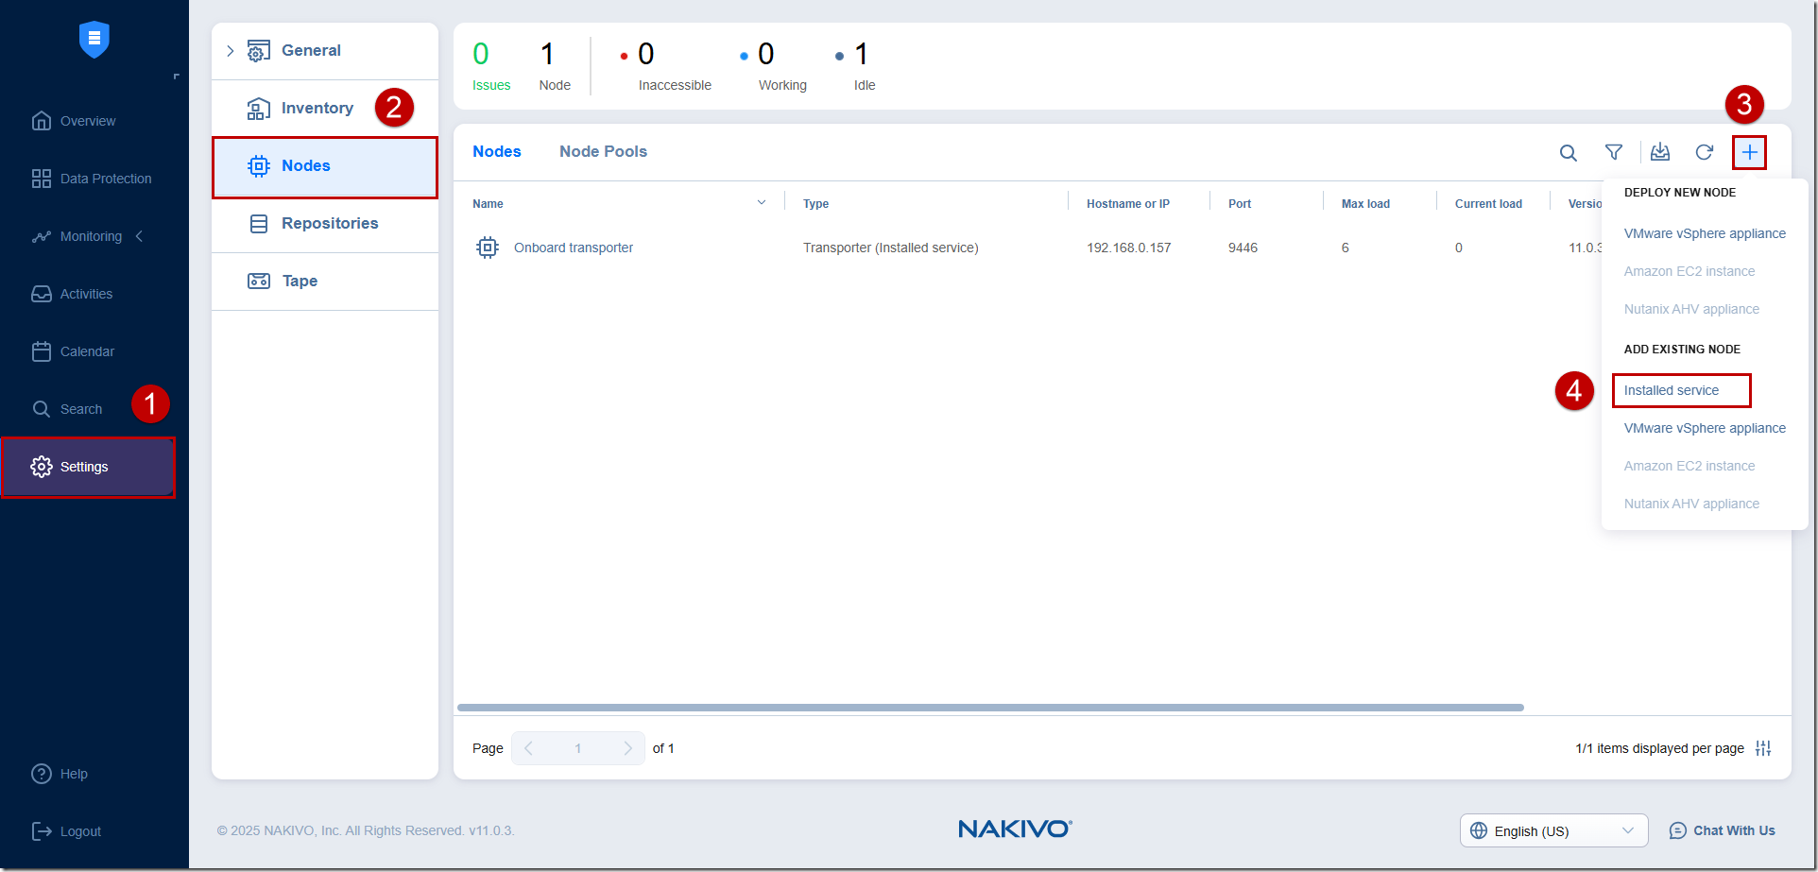Click Current load column header

point(1488,204)
